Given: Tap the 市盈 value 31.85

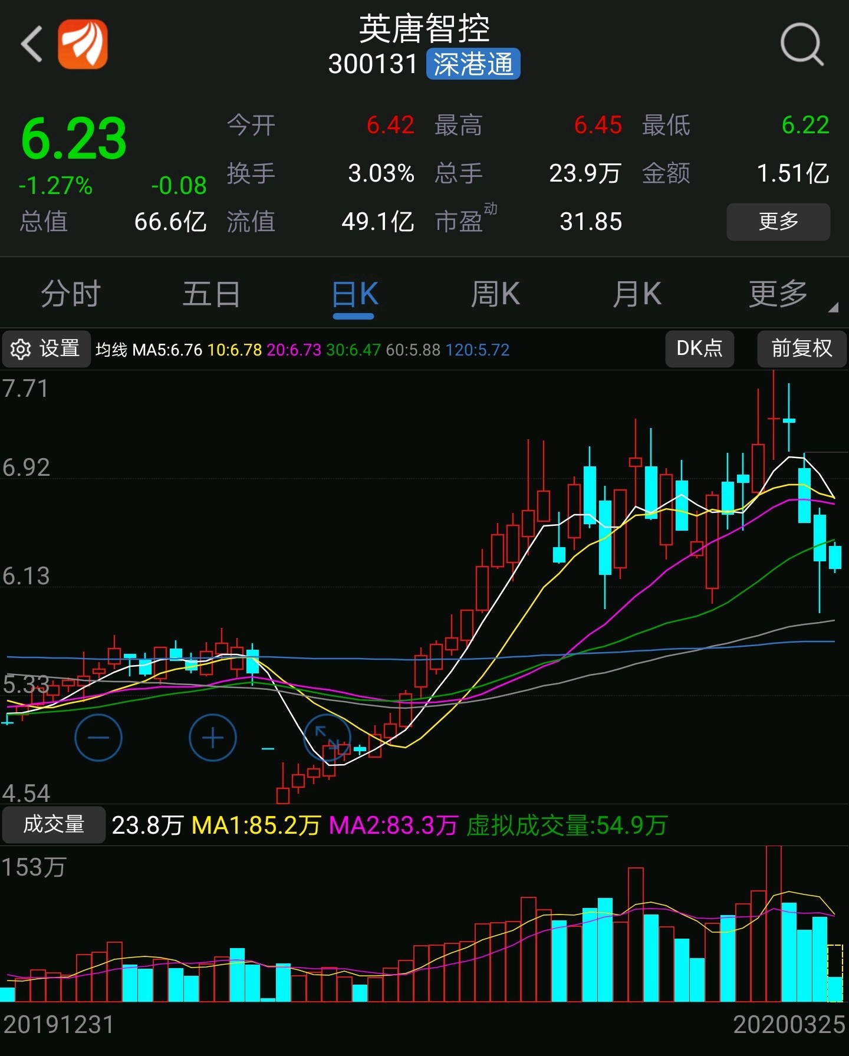Looking at the screenshot, I should coord(591,222).
